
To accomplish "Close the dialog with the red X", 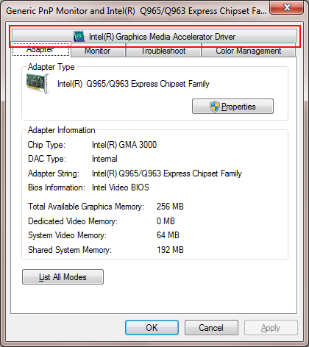I will (287, 7).
